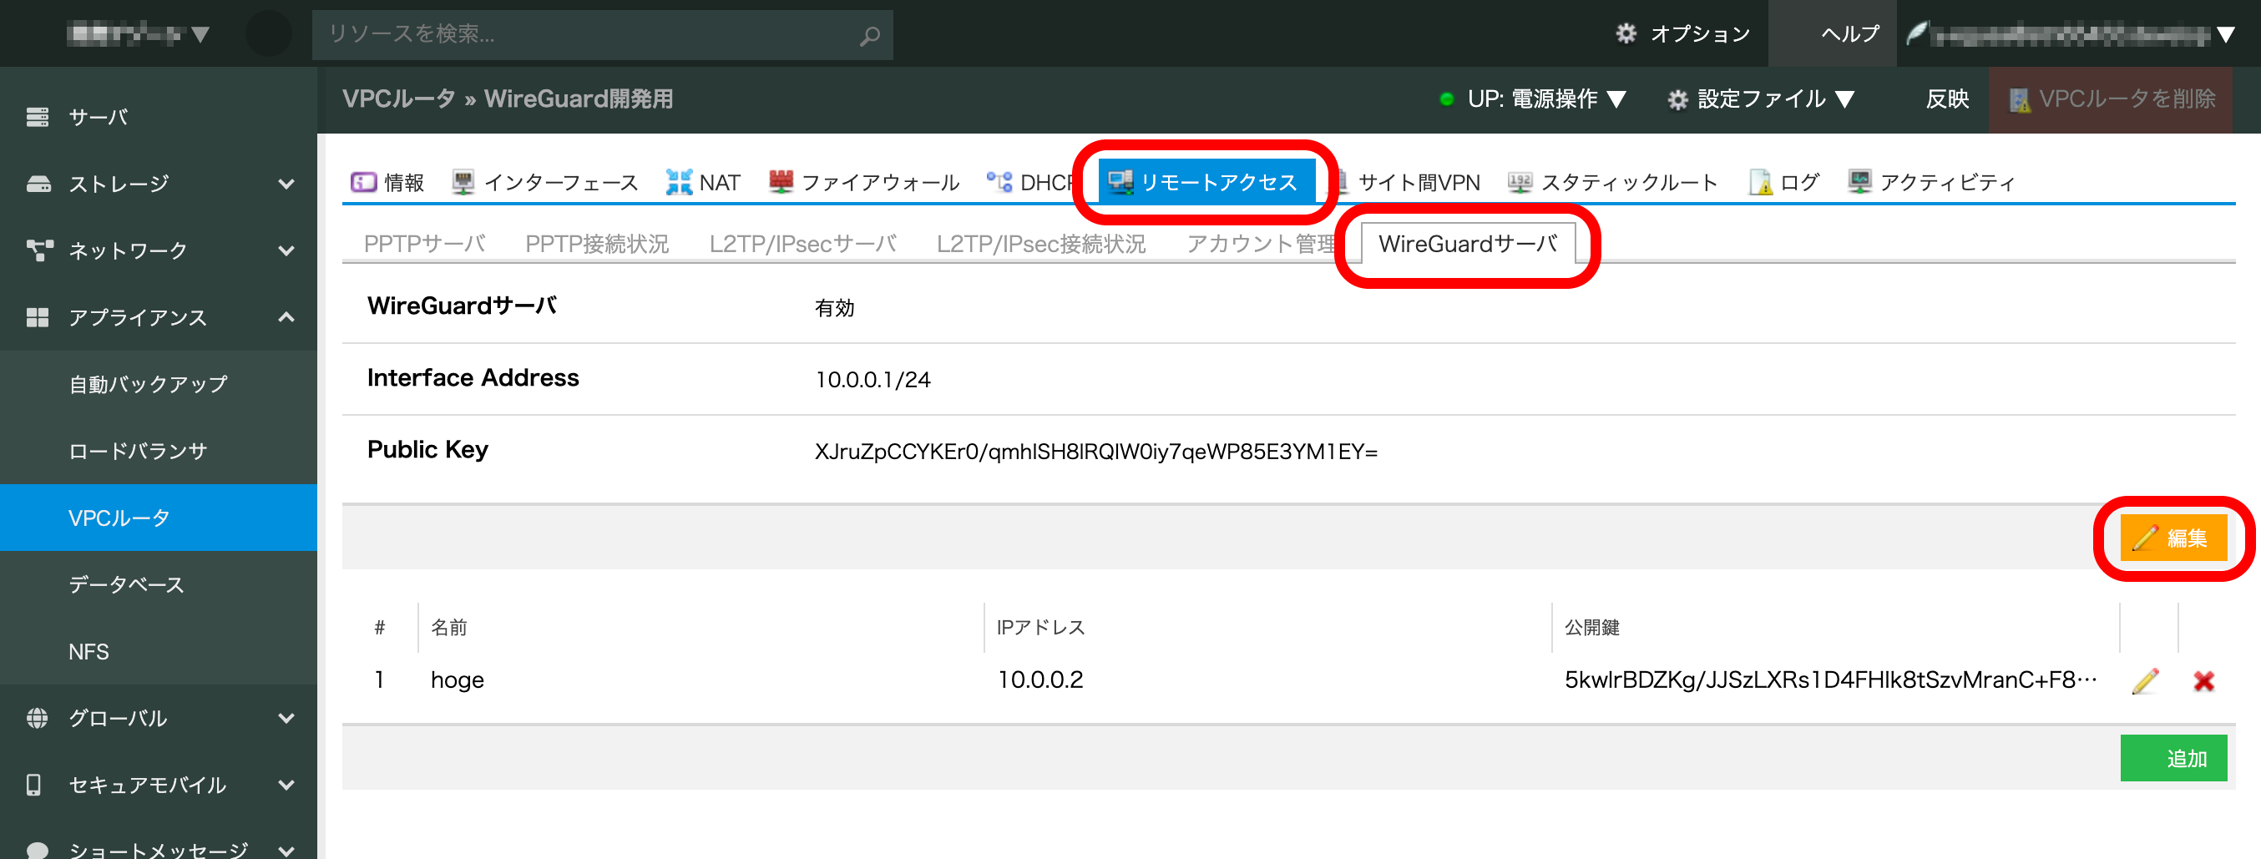Open the PPTPサーバ tab
The height and width of the screenshot is (859, 2261).
[x=425, y=243]
